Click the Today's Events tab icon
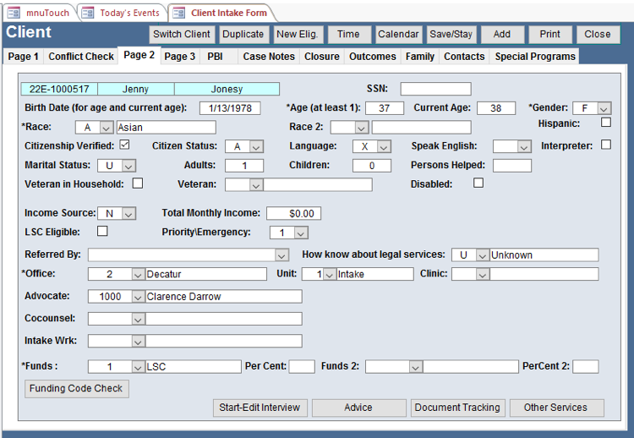 (88, 13)
